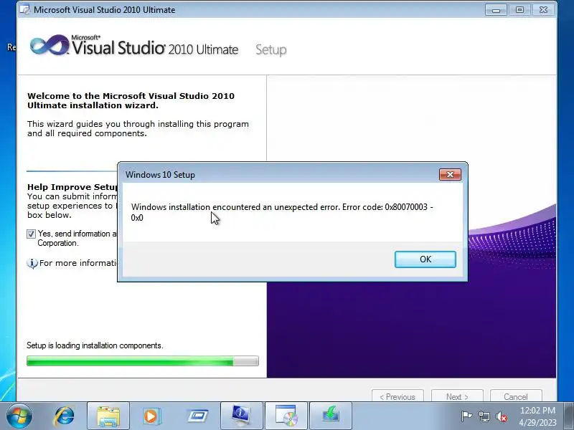Click the green arrow installer taskbar icon

click(331, 416)
